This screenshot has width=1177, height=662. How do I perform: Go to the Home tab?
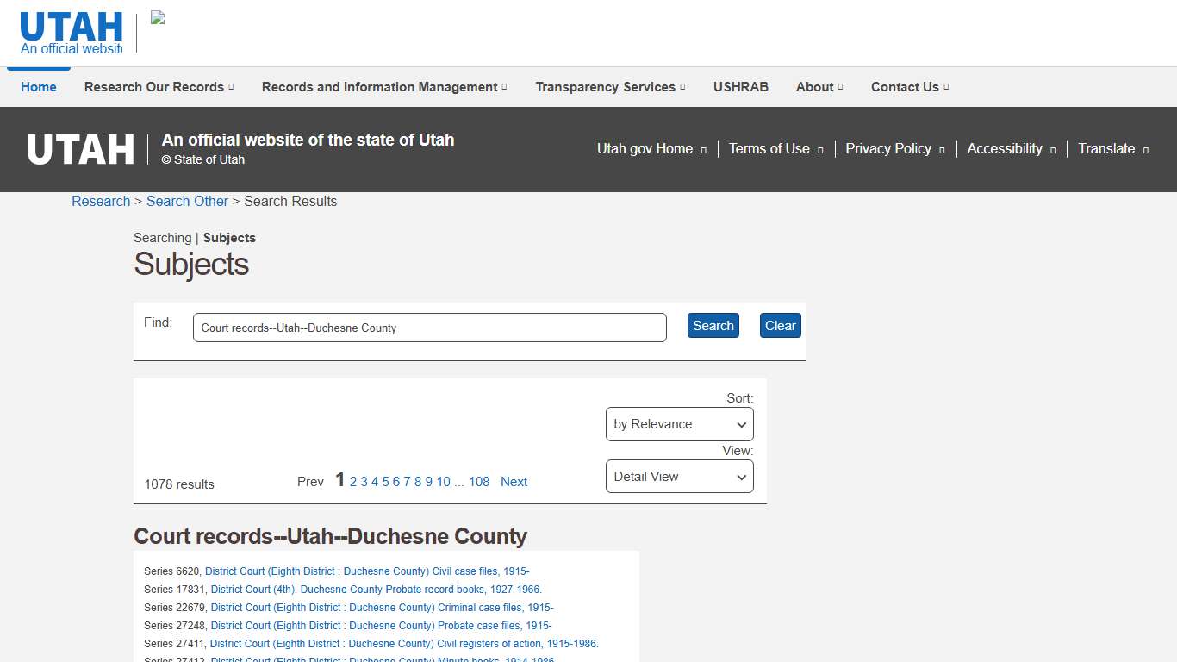coord(39,87)
